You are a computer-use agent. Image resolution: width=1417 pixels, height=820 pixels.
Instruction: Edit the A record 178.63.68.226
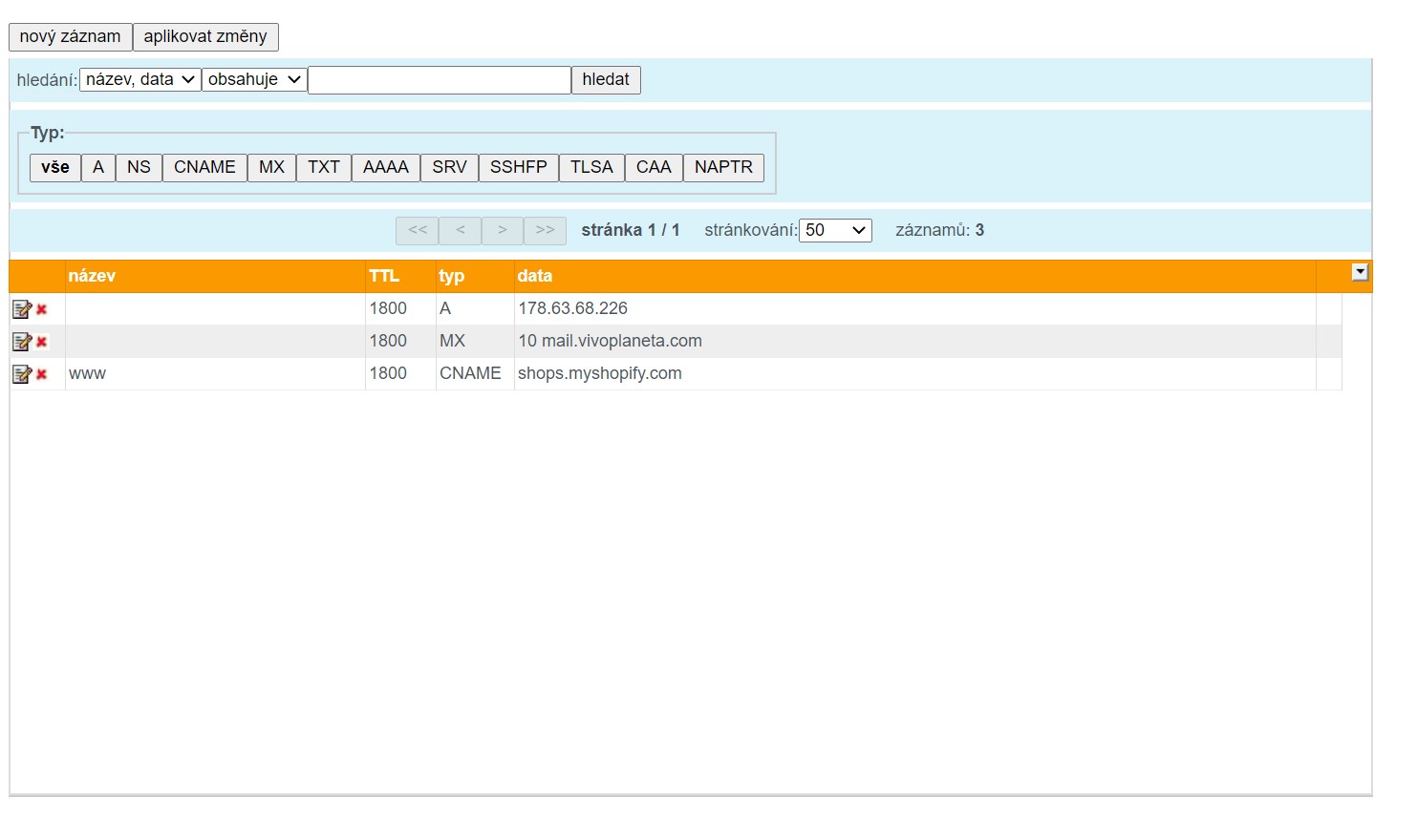21,309
